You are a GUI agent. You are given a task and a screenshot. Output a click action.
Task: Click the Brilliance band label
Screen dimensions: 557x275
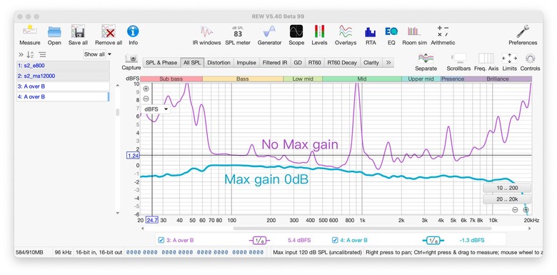[498, 79]
